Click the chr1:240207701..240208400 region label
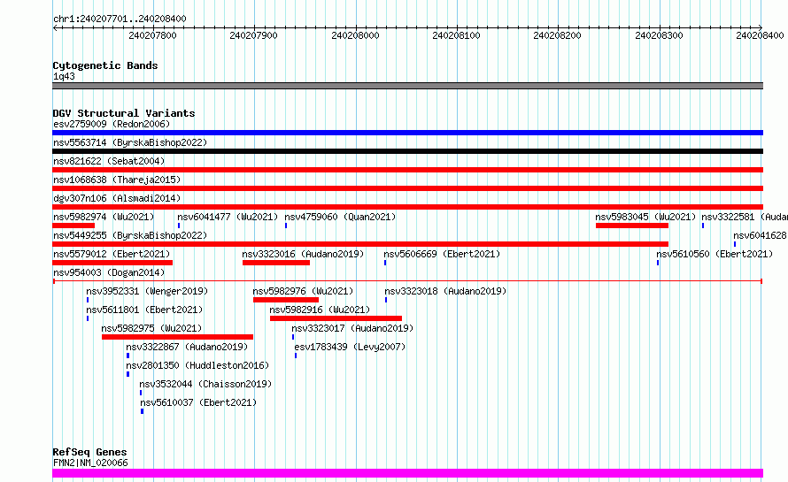 point(120,19)
